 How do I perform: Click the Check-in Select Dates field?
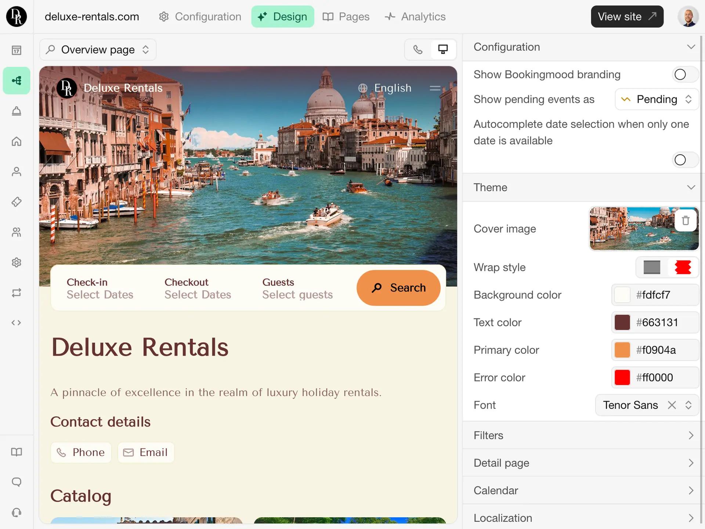tap(100, 288)
